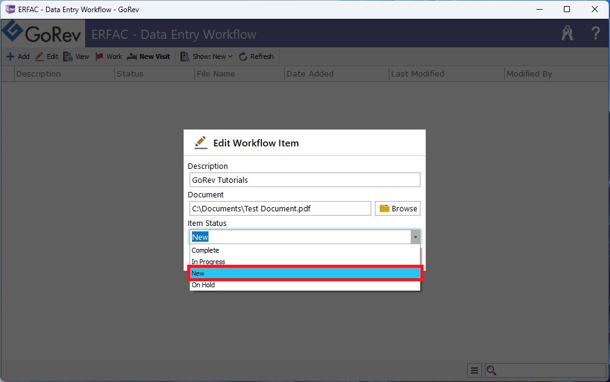610x382 pixels.
Task: Click the Edit pencil toolbar button
Action: (x=47, y=56)
